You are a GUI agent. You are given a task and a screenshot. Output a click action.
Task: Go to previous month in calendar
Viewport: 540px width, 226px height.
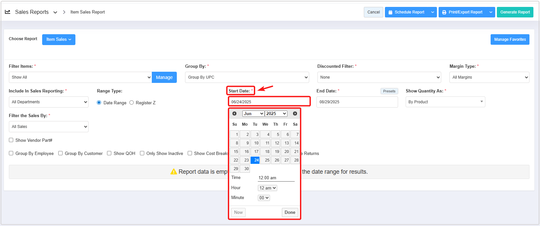click(234, 113)
